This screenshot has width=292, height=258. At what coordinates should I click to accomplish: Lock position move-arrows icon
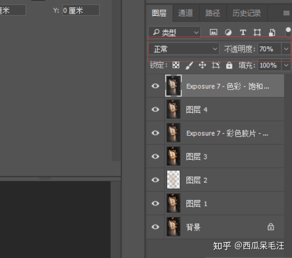(x=202, y=65)
